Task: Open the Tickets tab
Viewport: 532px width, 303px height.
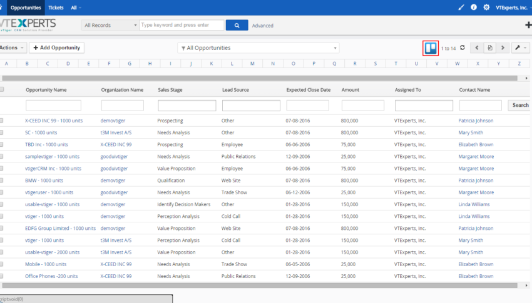Action: coord(56,7)
